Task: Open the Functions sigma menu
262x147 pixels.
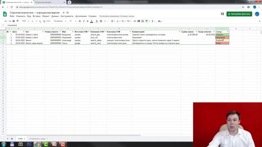Action: (153, 21)
